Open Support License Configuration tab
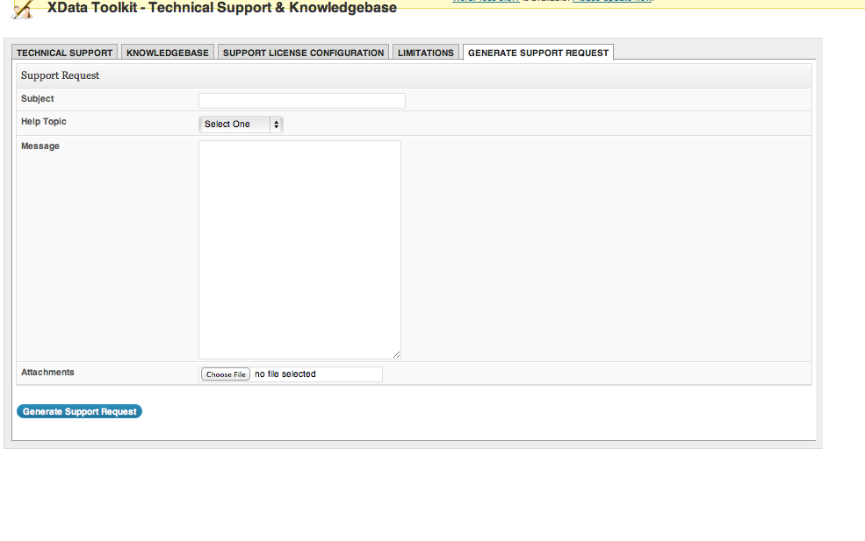This screenshot has width=865, height=541. click(304, 53)
